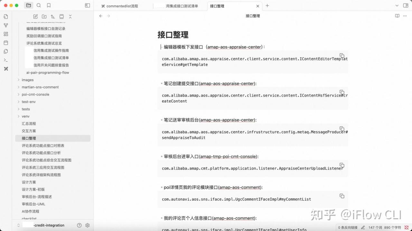The width and height of the screenshot is (412, 231).
Task: Expand the poi-cmt-console folder
Action: (x=18, y=94)
